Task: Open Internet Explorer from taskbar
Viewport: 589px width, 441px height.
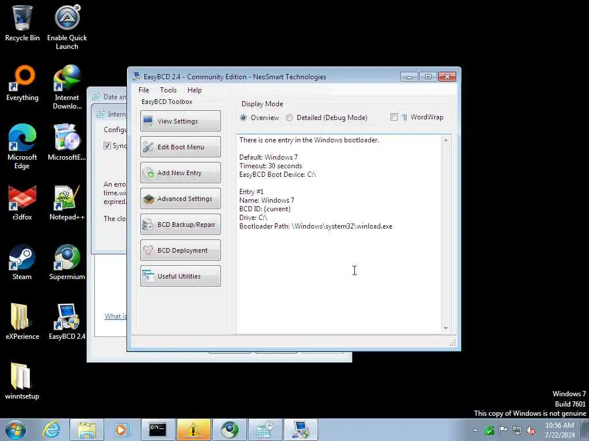Action: pos(51,430)
